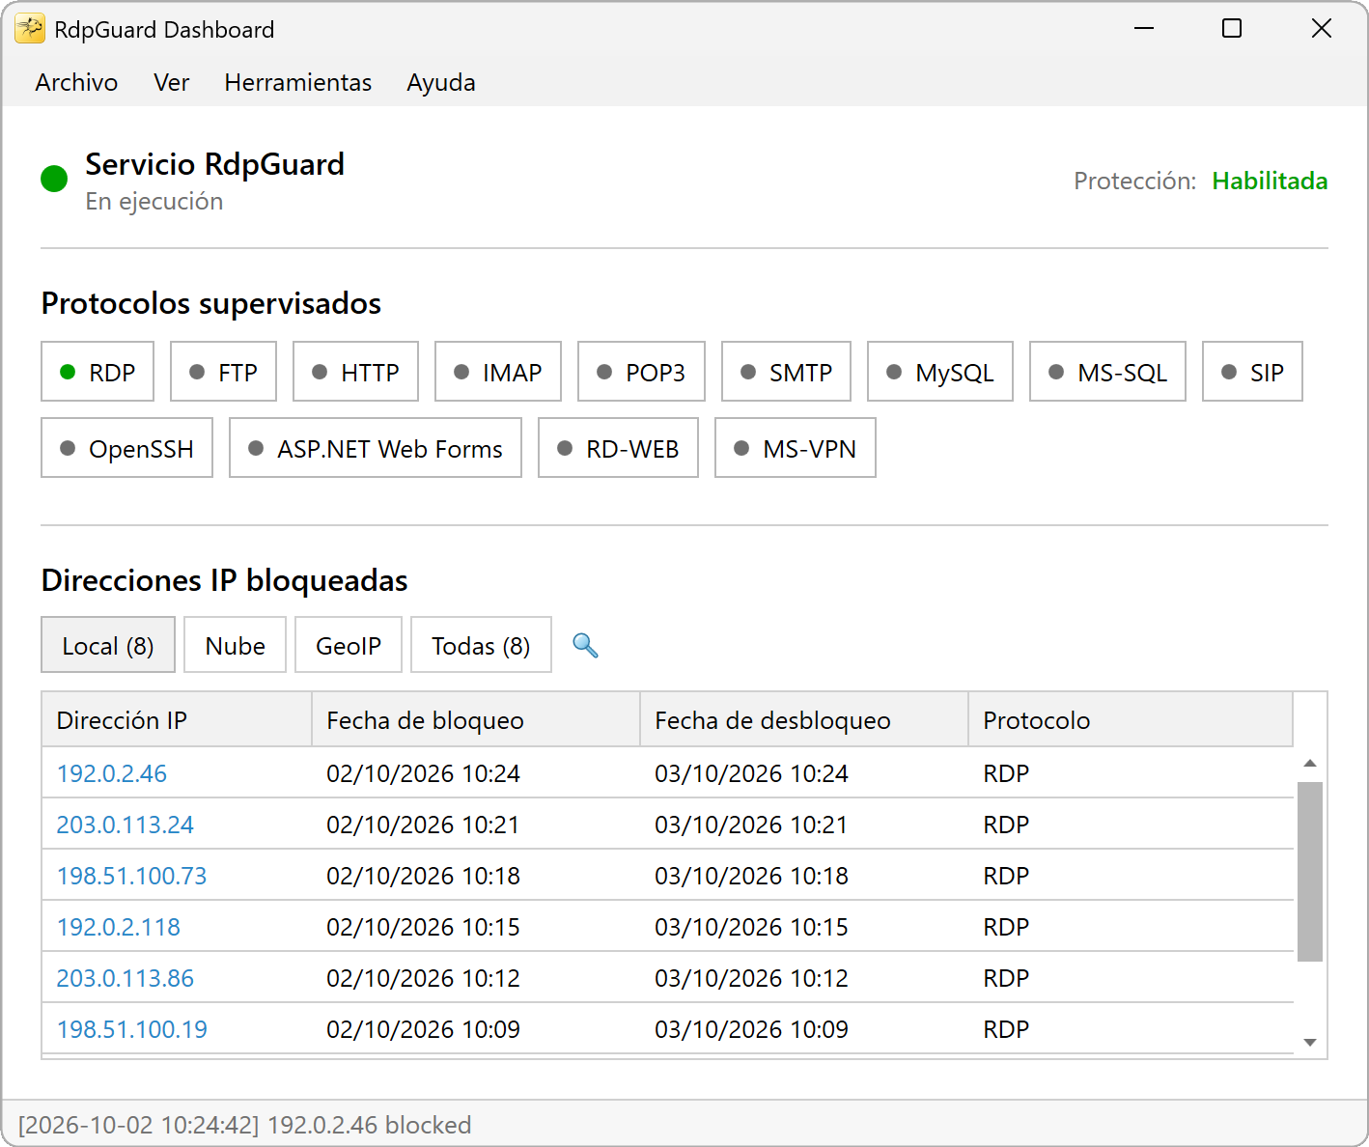This screenshot has width=1369, height=1147.
Task: Open the Ayuda menu
Action: [441, 83]
